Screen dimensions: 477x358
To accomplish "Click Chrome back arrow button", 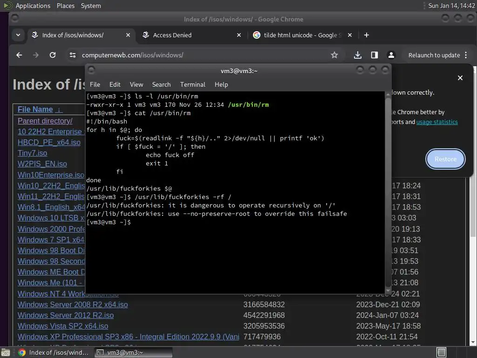I will click(19, 55).
